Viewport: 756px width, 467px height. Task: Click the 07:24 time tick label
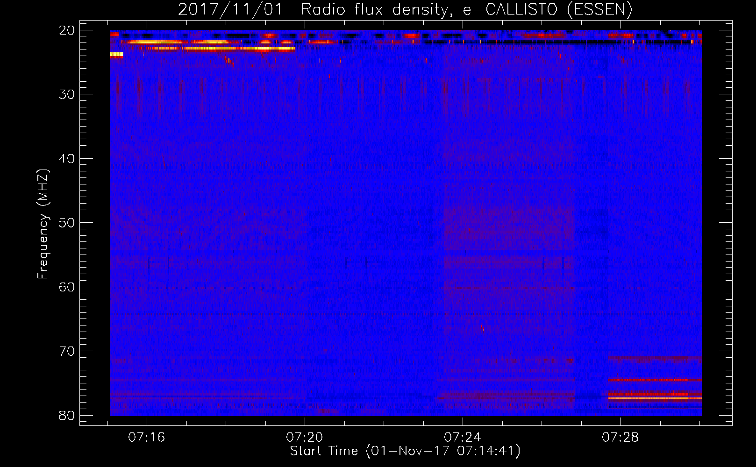tap(463, 438)
